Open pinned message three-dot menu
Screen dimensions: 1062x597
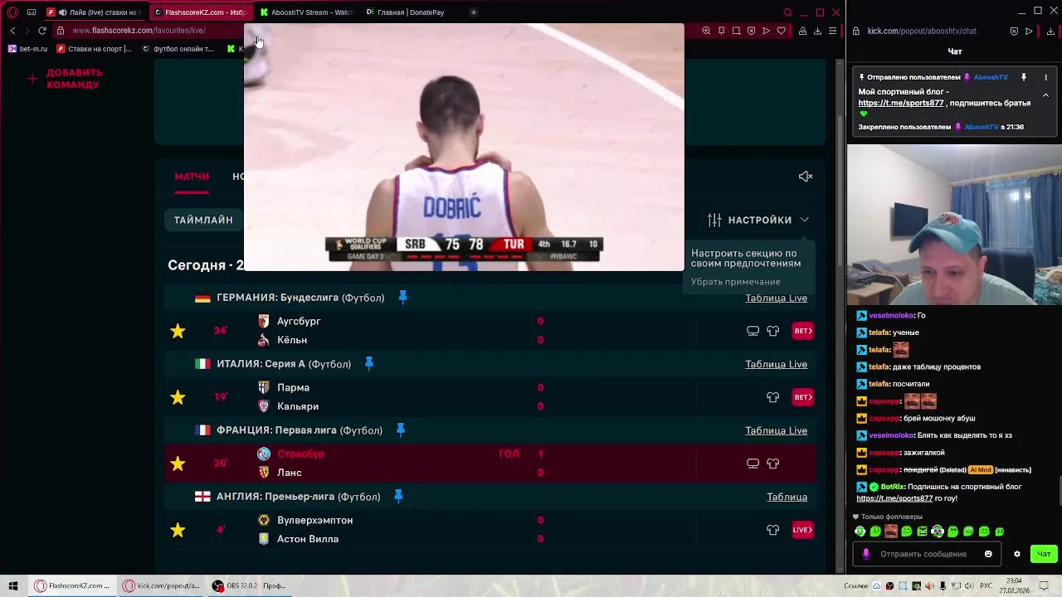pyautogui.click(x=1045, y=77)
